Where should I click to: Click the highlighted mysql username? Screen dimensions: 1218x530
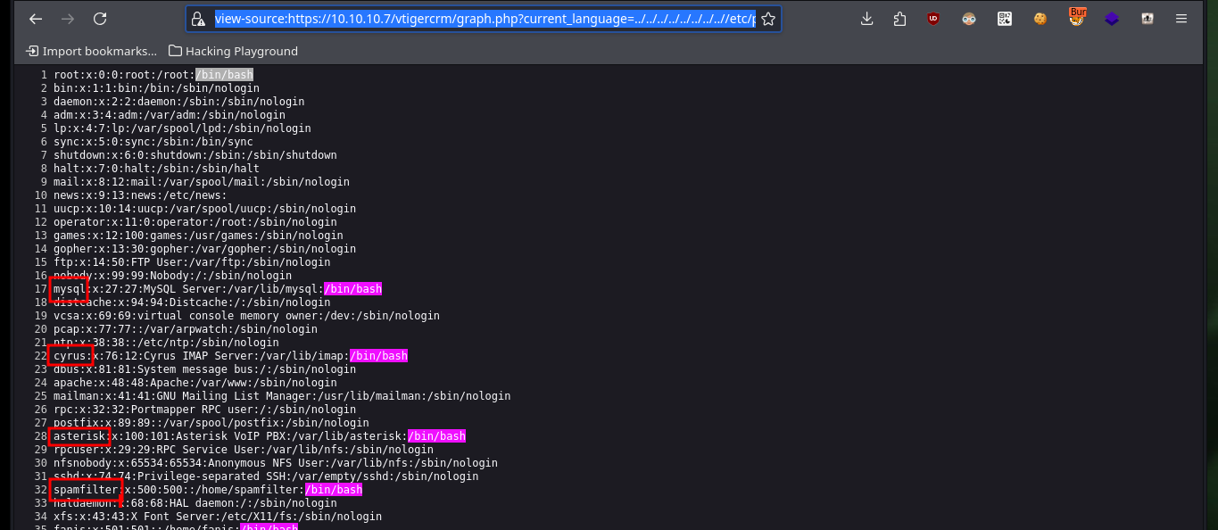coord(69,289)
